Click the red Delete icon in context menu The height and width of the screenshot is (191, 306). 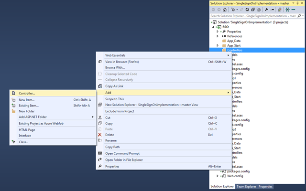tap(100, 135)
